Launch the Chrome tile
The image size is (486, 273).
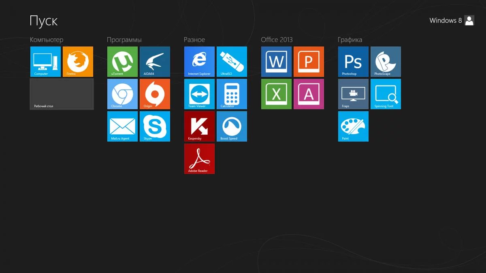pyautogui.click(x=122, y=94)
